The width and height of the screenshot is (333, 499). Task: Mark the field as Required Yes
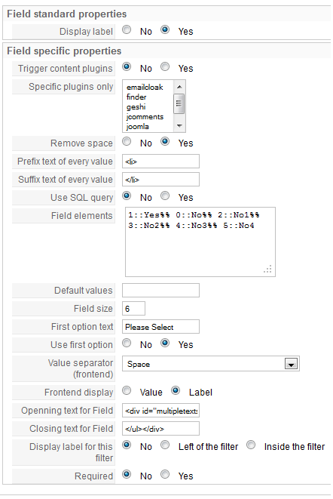tap(165, 475)
